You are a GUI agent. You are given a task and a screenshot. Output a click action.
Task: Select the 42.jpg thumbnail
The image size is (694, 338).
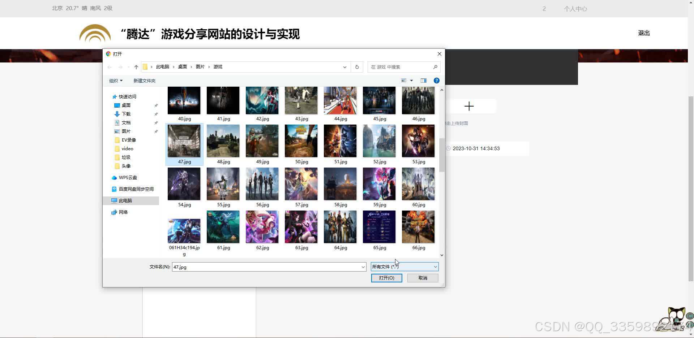tap(262, 101)
